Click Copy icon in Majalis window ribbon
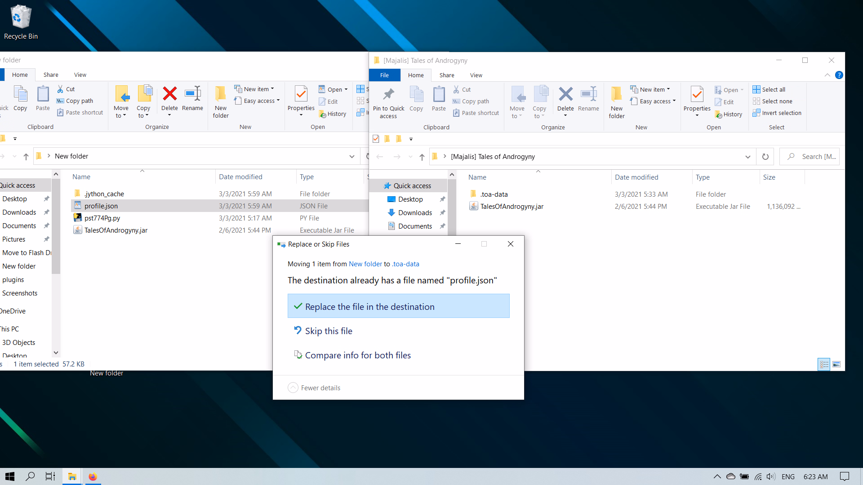 416,99
